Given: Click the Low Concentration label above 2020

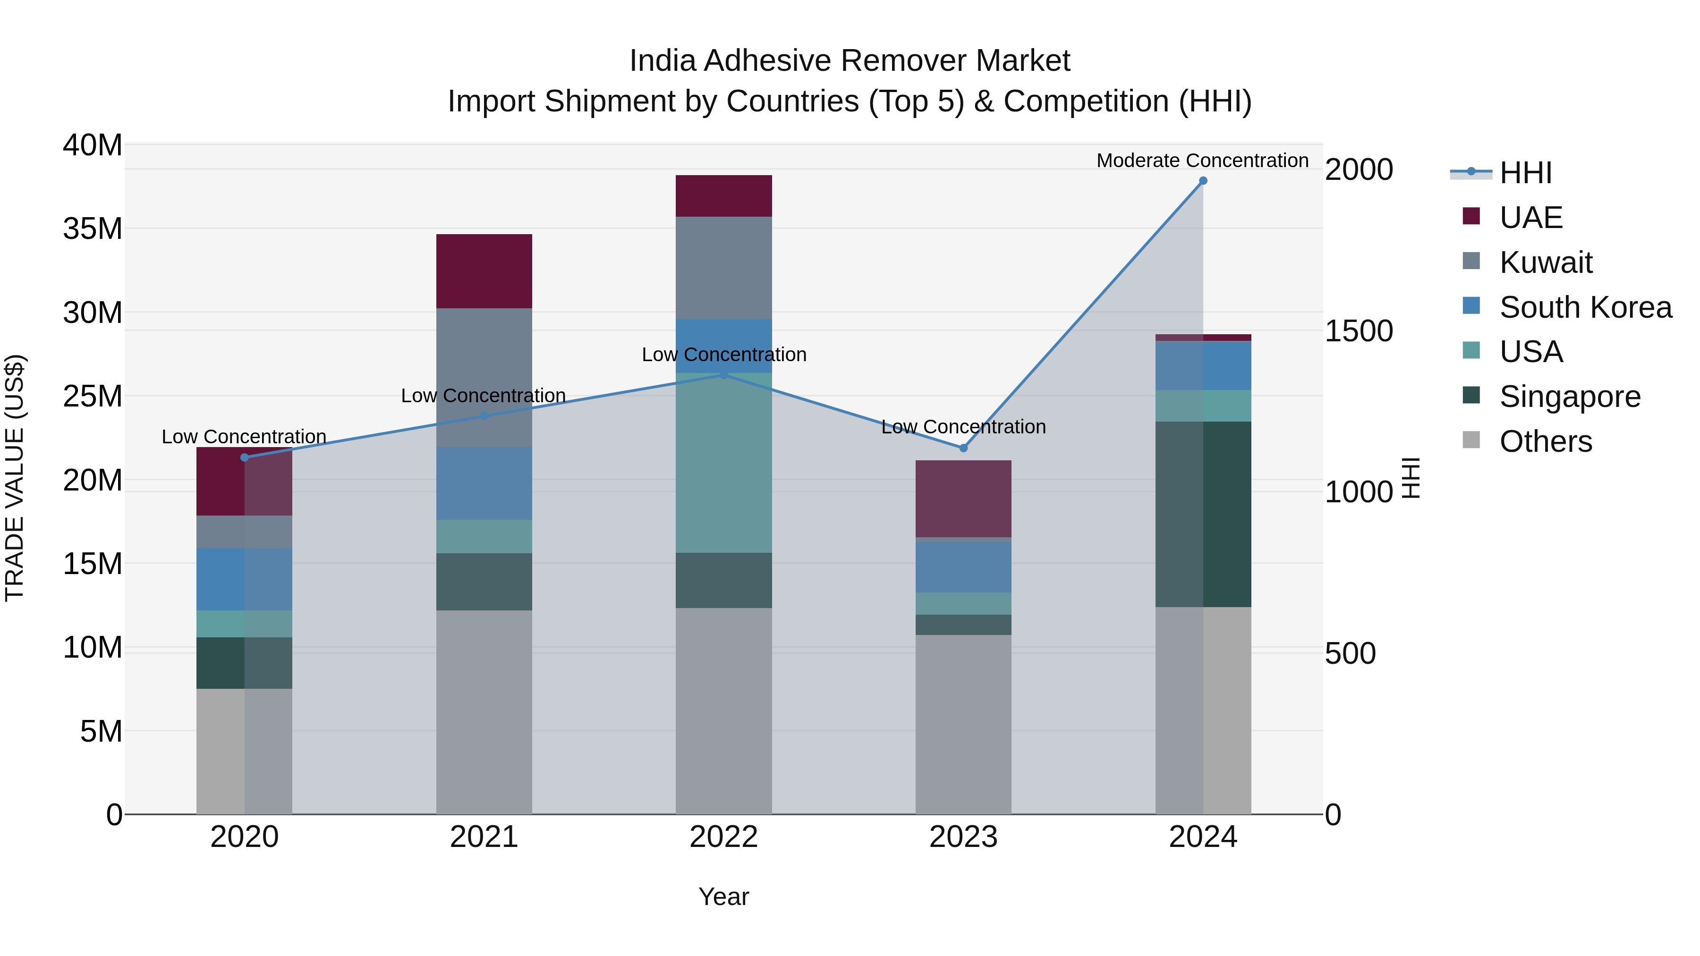Looking at the screenshot, I should click(244, 437).
